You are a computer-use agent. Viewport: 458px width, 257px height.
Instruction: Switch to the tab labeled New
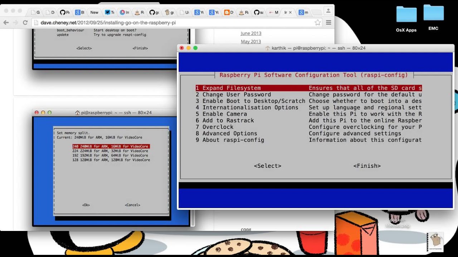[x=94, y=12]
